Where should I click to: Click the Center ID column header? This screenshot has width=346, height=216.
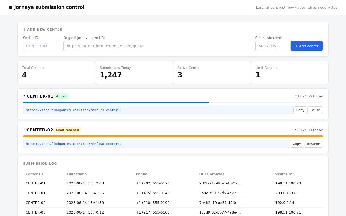point(34,174)
